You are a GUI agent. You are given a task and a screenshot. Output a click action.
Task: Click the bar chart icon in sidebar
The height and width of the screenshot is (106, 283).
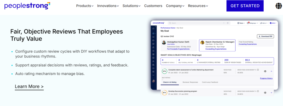[x=153, y=65]
